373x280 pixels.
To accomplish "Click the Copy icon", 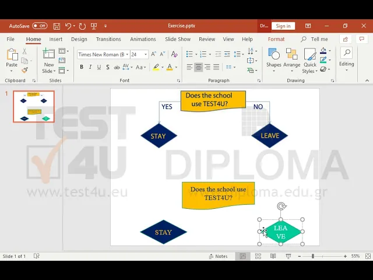I will pos(24,61).
